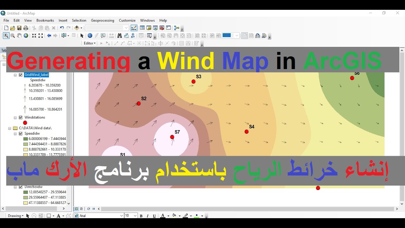Open the Drawing dropdown menu

(16, 216)
